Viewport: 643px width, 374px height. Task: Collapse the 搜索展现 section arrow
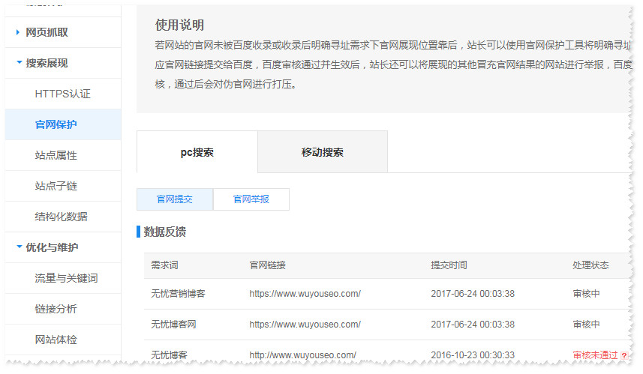click(19, 62)
